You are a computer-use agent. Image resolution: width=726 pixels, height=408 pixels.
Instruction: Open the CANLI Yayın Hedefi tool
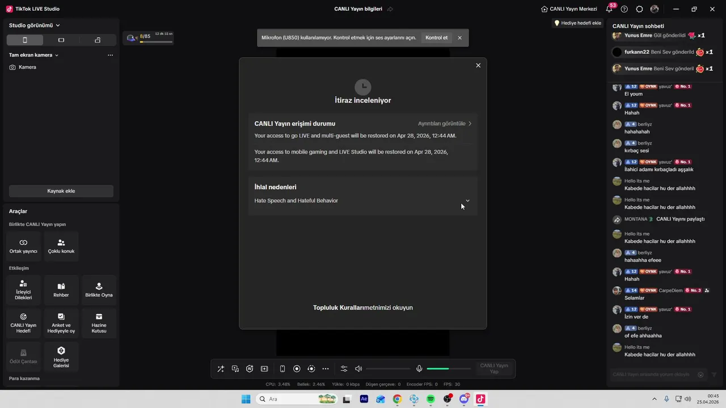point(23,323)
